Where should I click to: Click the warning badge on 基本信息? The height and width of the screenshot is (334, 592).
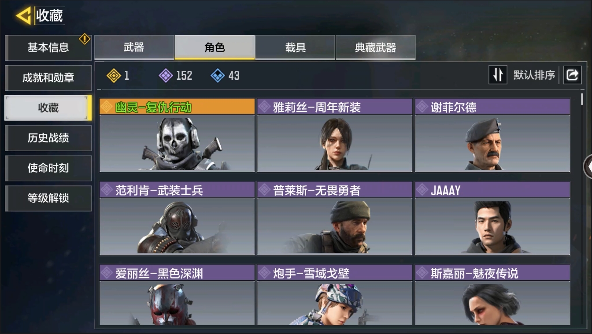[85, 39]
